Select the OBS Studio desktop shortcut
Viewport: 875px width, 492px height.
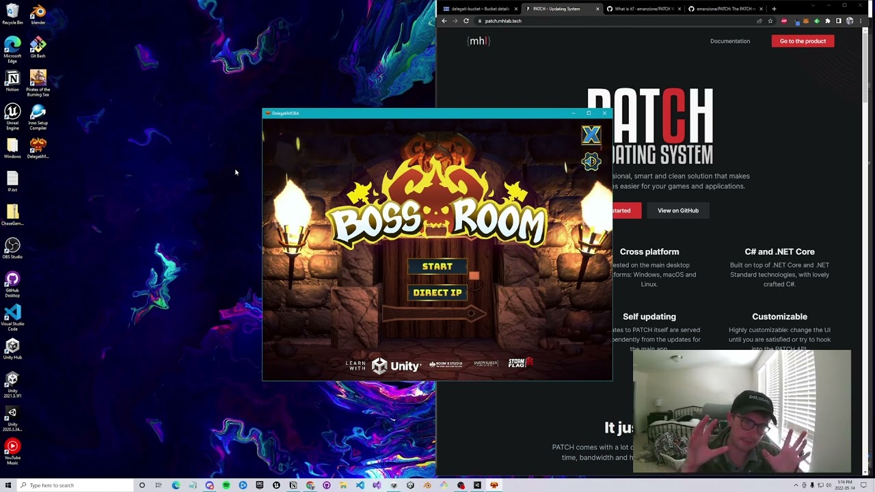[12, 248]
